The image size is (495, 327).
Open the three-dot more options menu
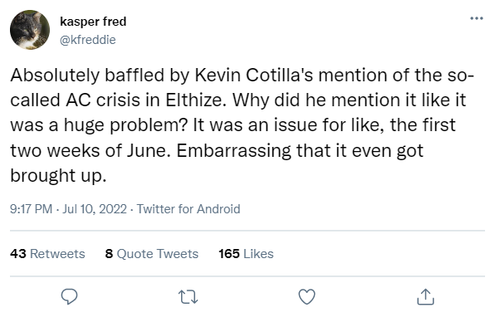(x=477, y=18)
